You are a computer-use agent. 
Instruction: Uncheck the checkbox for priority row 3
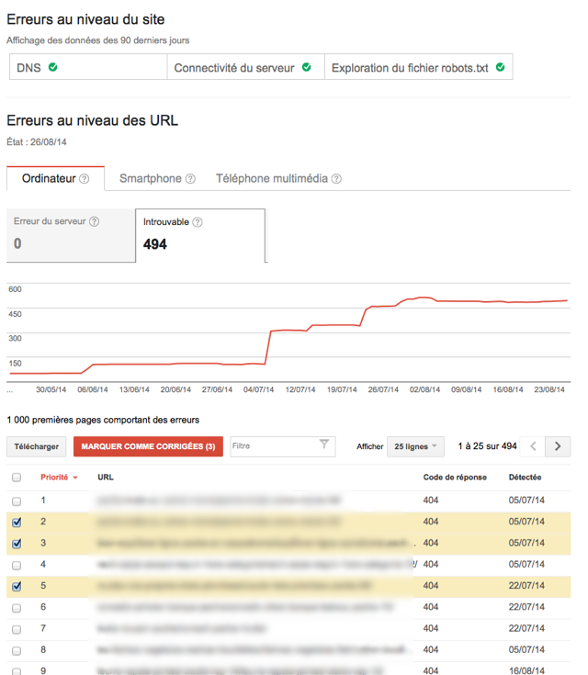[17, 544]
